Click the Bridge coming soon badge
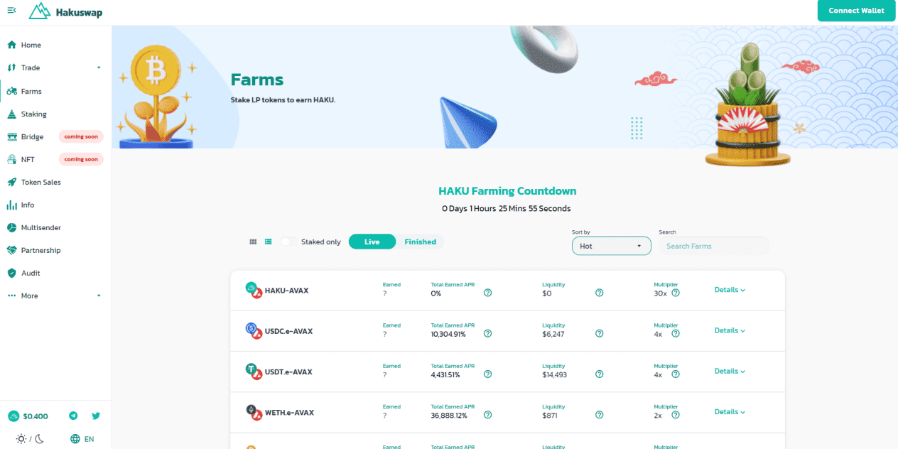Viewport: 898px width, 449px height. tap(81, 136)
